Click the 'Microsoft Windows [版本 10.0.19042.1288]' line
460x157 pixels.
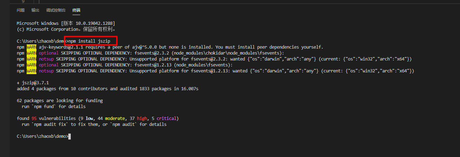(66, 23)
